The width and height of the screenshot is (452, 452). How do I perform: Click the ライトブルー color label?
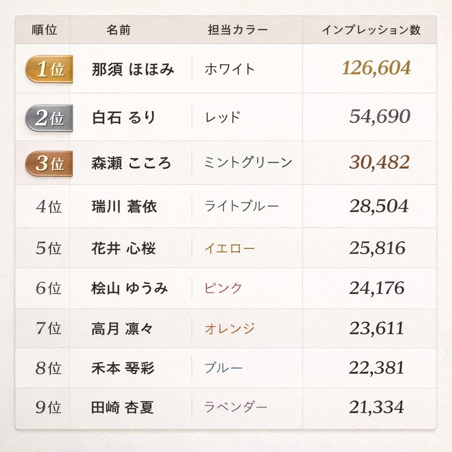tap(241, 206)
